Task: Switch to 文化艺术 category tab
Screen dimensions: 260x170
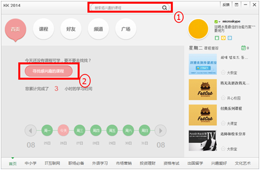Action: [x=243, y=163]
